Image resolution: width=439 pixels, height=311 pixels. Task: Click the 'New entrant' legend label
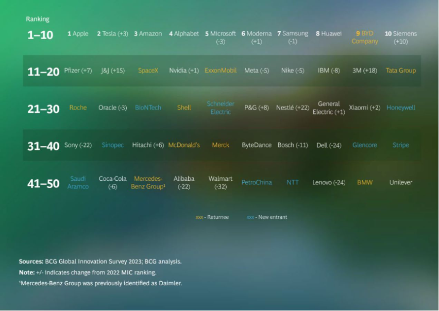click(x=273, y=217)
